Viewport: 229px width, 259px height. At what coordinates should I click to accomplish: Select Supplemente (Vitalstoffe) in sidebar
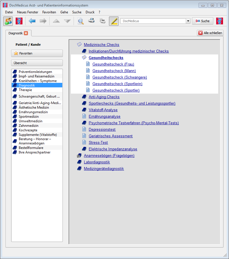coord(37,135)
